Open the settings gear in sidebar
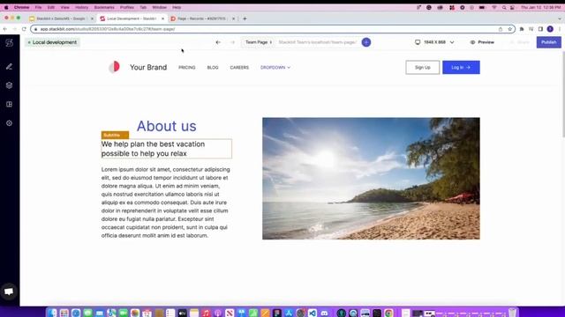 click(10, 123)
